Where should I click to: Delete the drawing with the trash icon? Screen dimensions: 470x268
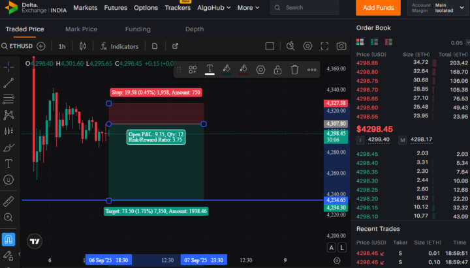294,70
